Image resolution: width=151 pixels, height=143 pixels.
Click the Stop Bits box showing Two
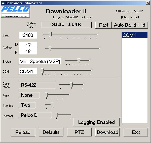coord(27,105)
